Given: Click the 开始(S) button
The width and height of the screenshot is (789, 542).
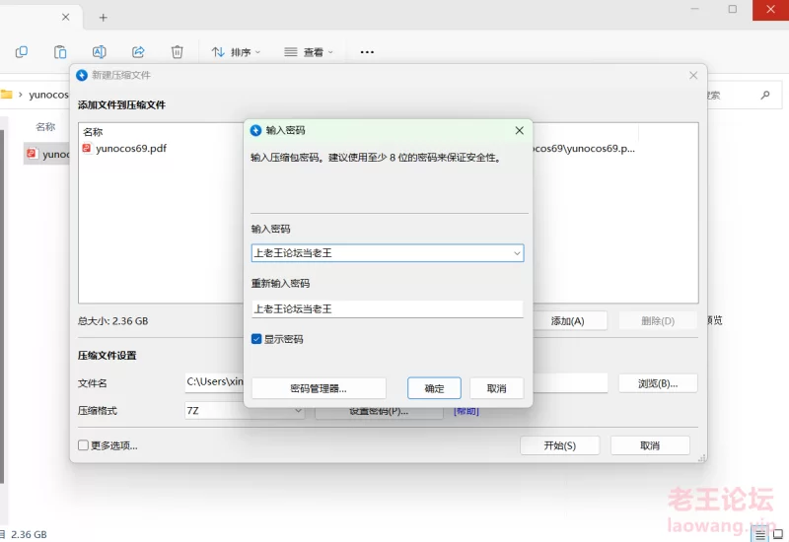Looking at the screenshot, I should click(559, 445).
